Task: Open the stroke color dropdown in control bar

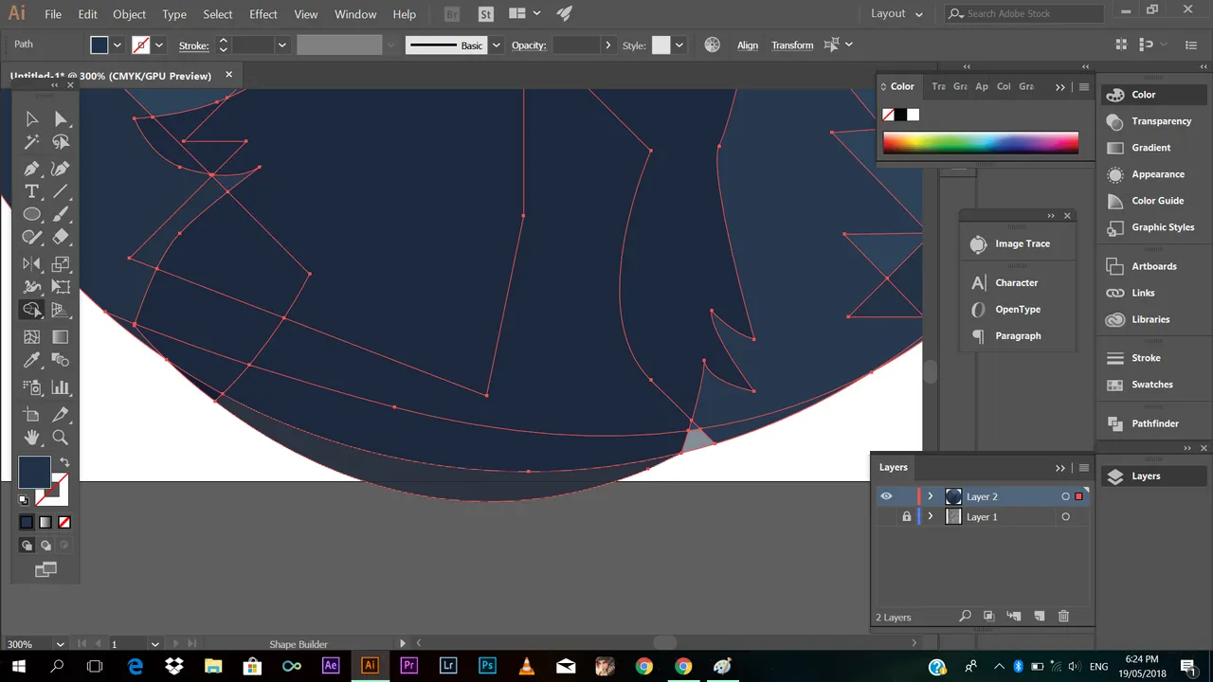Action: (x=159, y=45)
